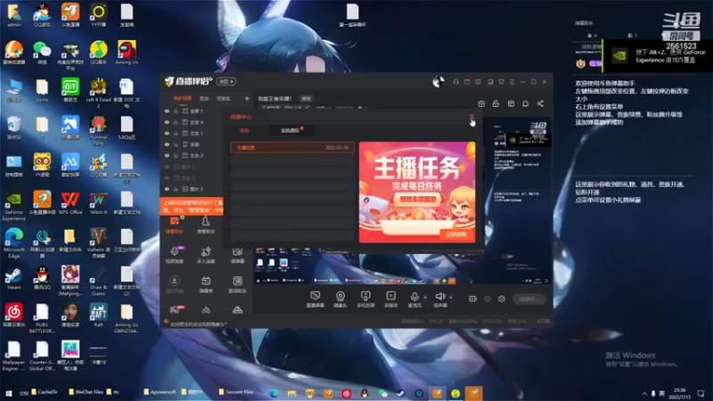The image size is (713, 401).
Task: Click the record video icon
Action: (472, 299)
